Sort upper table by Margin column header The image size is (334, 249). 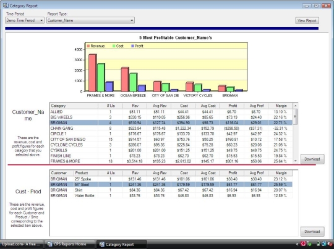pyautogui.click(x=281, y=106)
